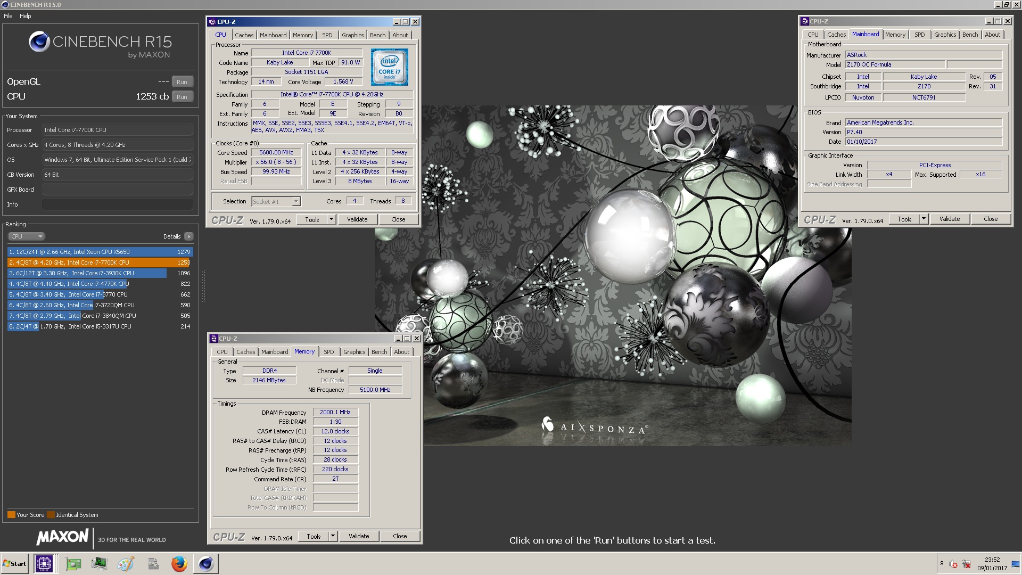The height and width of the screenshot is (575, 1022).
Task: Switch to Mainboard tab in CPU window
Action: tap(273, 35)
